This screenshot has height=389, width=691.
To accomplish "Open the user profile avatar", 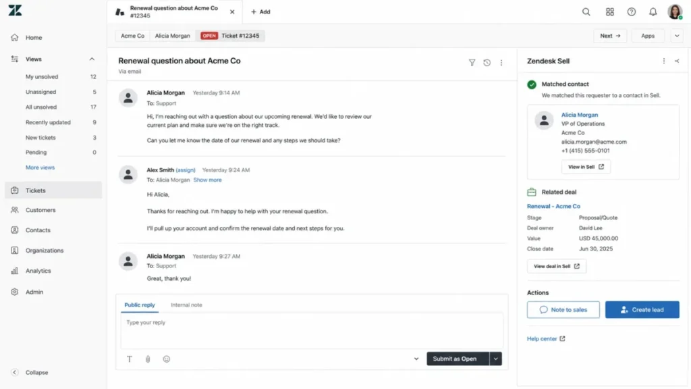I will pos(675,12).
